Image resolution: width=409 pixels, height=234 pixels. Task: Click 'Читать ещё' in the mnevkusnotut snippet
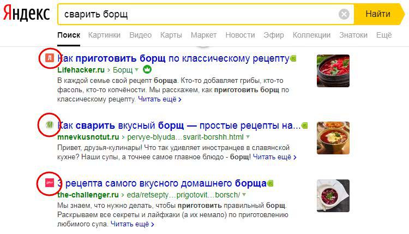point(275,157)
